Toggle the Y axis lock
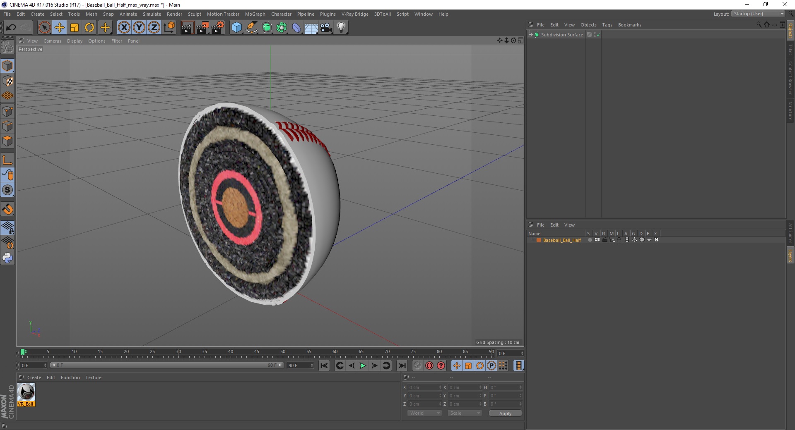This screenshot has width=795, height=430. [139, 28]
